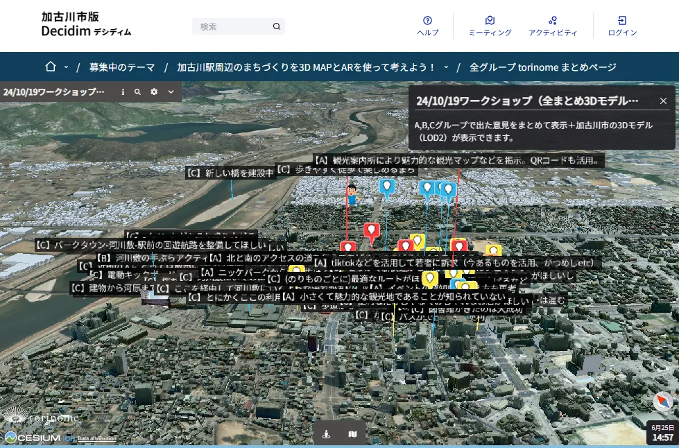Click the compass in the map corner
Viewport: 679px width, 448px height.
[663, 401]
